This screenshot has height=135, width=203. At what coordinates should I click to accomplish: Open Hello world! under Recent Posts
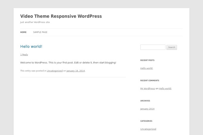146,68
